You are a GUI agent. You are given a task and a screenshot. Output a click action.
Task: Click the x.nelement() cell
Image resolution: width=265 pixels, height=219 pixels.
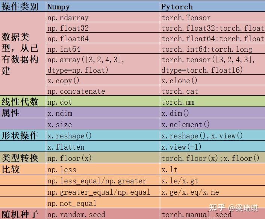[x=212, y=124]
